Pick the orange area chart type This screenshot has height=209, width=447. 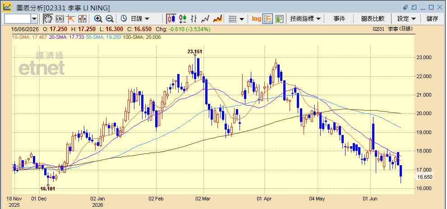217,19
